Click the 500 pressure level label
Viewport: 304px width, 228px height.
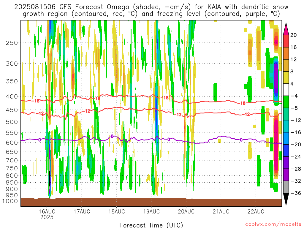point(12,122)
